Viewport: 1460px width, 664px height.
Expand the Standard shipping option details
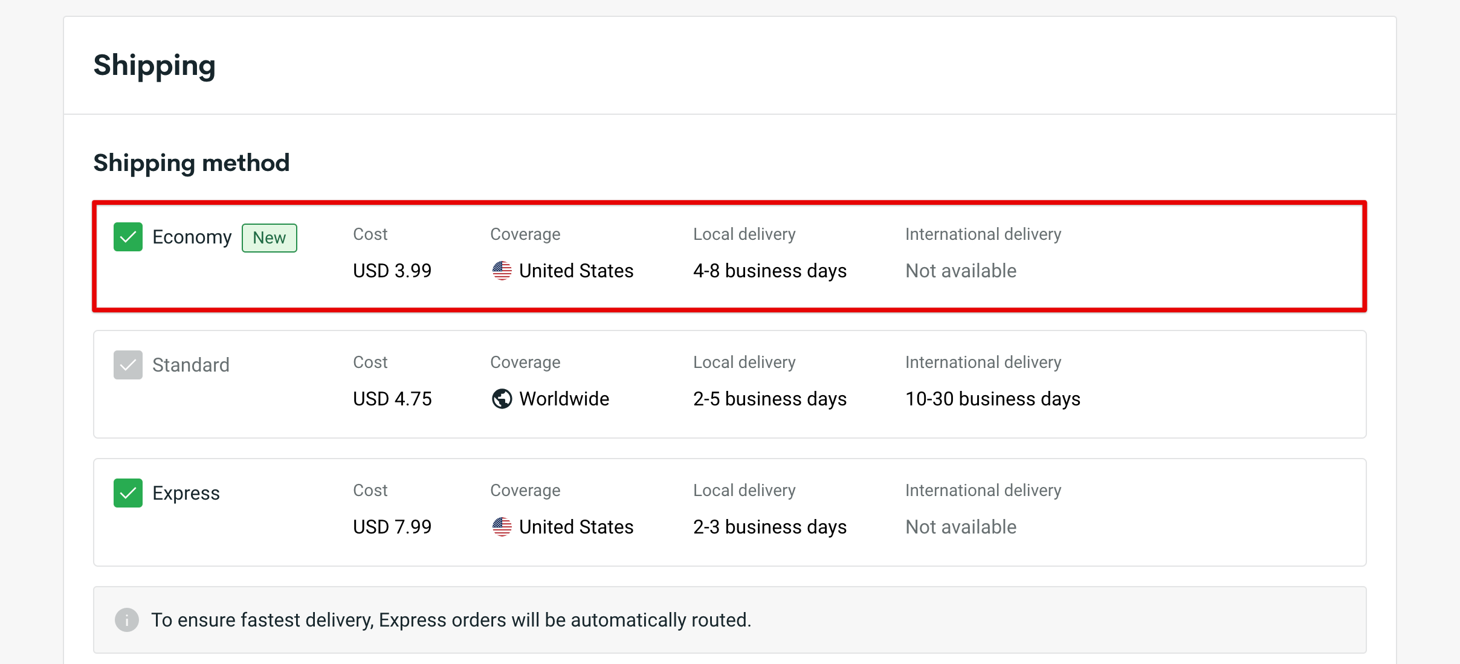tap(725, 384)
